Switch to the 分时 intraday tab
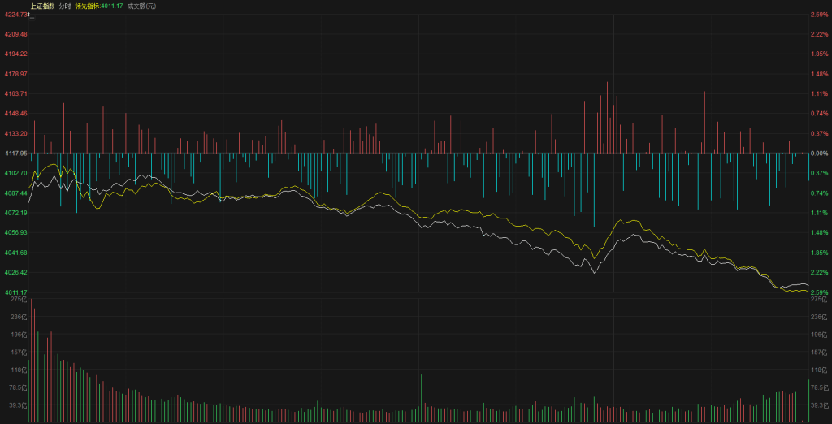 coord(65,6)
